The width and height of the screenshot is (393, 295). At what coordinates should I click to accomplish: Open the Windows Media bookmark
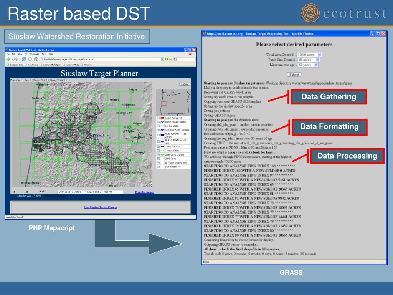click(x=71, y=65)
